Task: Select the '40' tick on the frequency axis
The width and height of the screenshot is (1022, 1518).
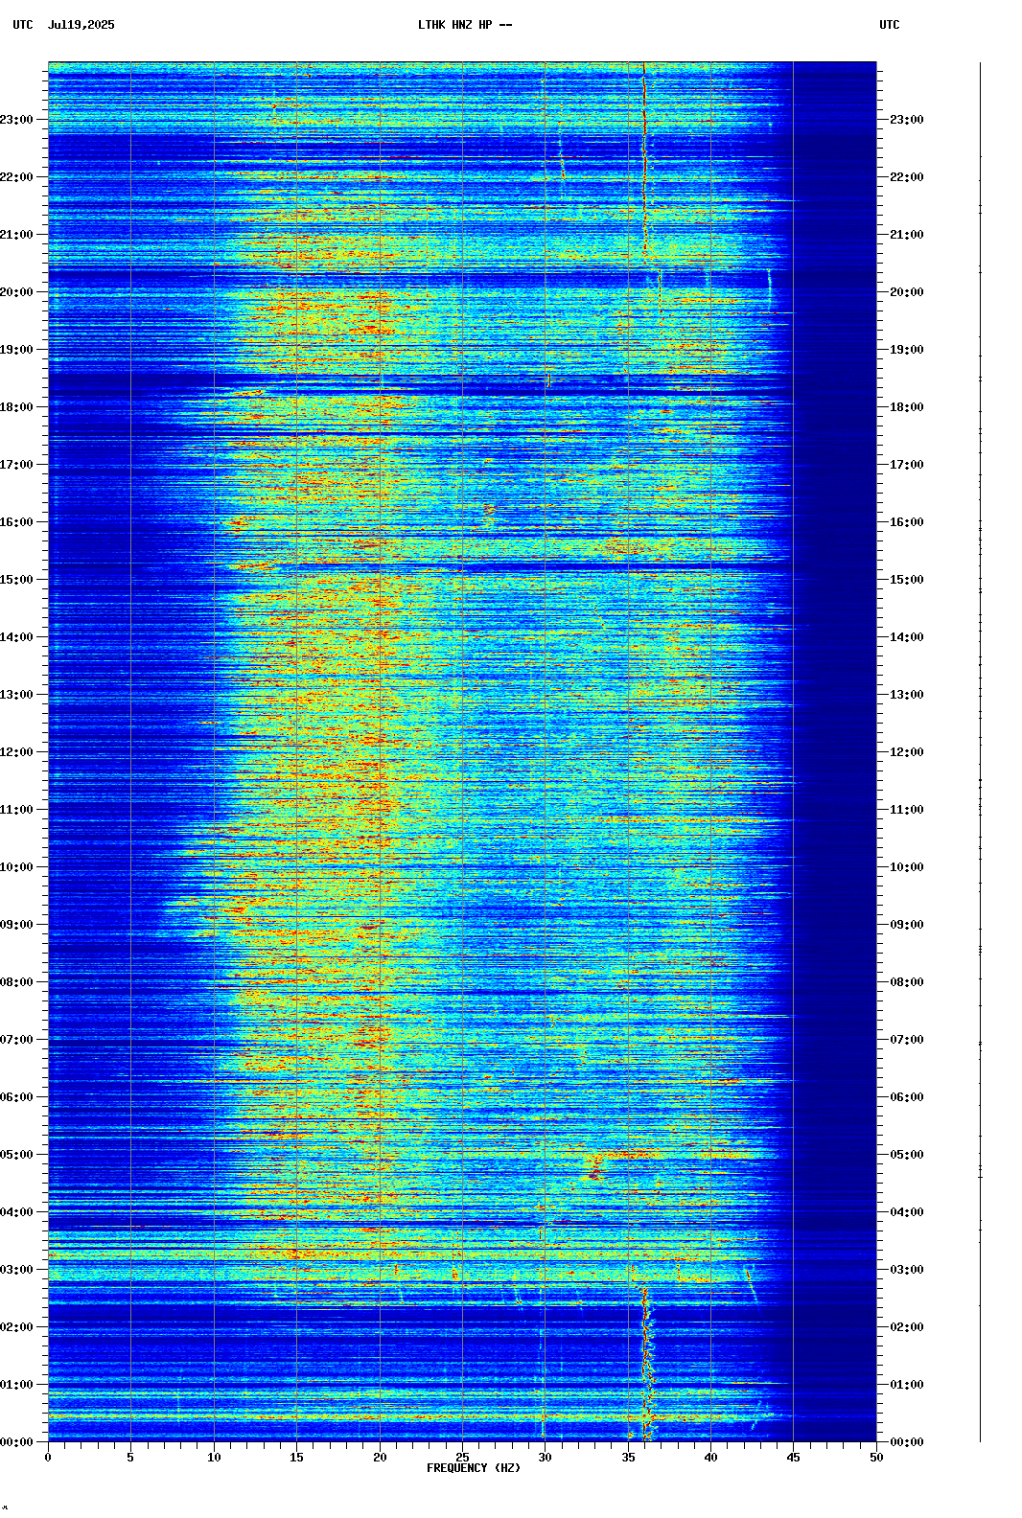Action: point(710,1458)
